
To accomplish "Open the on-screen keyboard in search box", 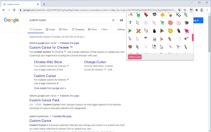I will point(121,20).
